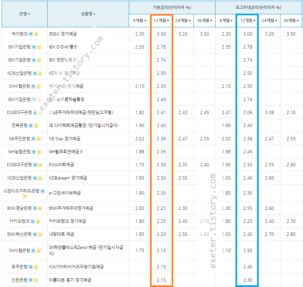Select the BNK주거래우대정기예금 product name
The image size is (303, 287).
click(71, 208)
